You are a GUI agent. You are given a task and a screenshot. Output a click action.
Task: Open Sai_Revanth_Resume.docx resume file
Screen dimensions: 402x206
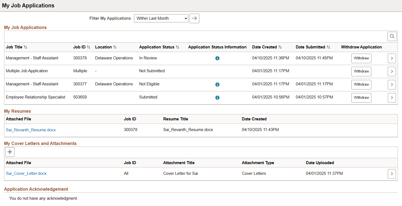(x=31, y=130)
